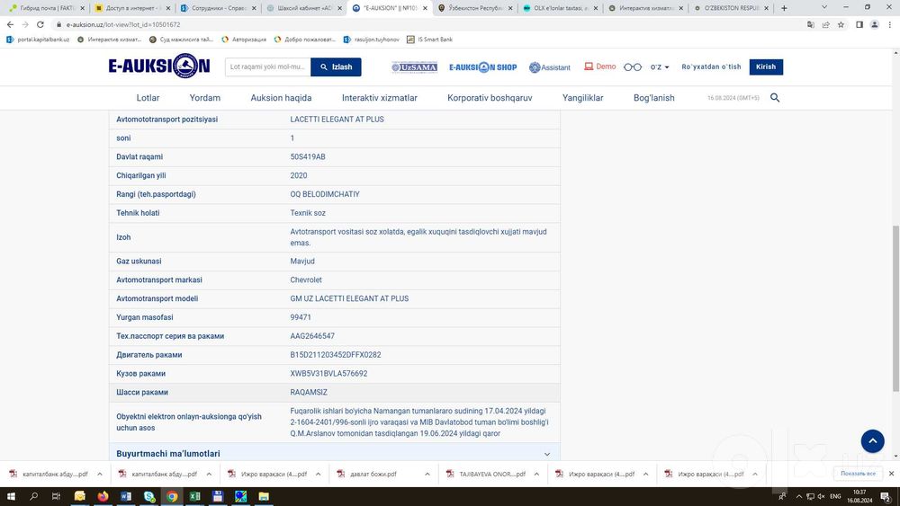Open Auksion haqida menu
This screenshot has height=506, width=900.
click(281, 98)
